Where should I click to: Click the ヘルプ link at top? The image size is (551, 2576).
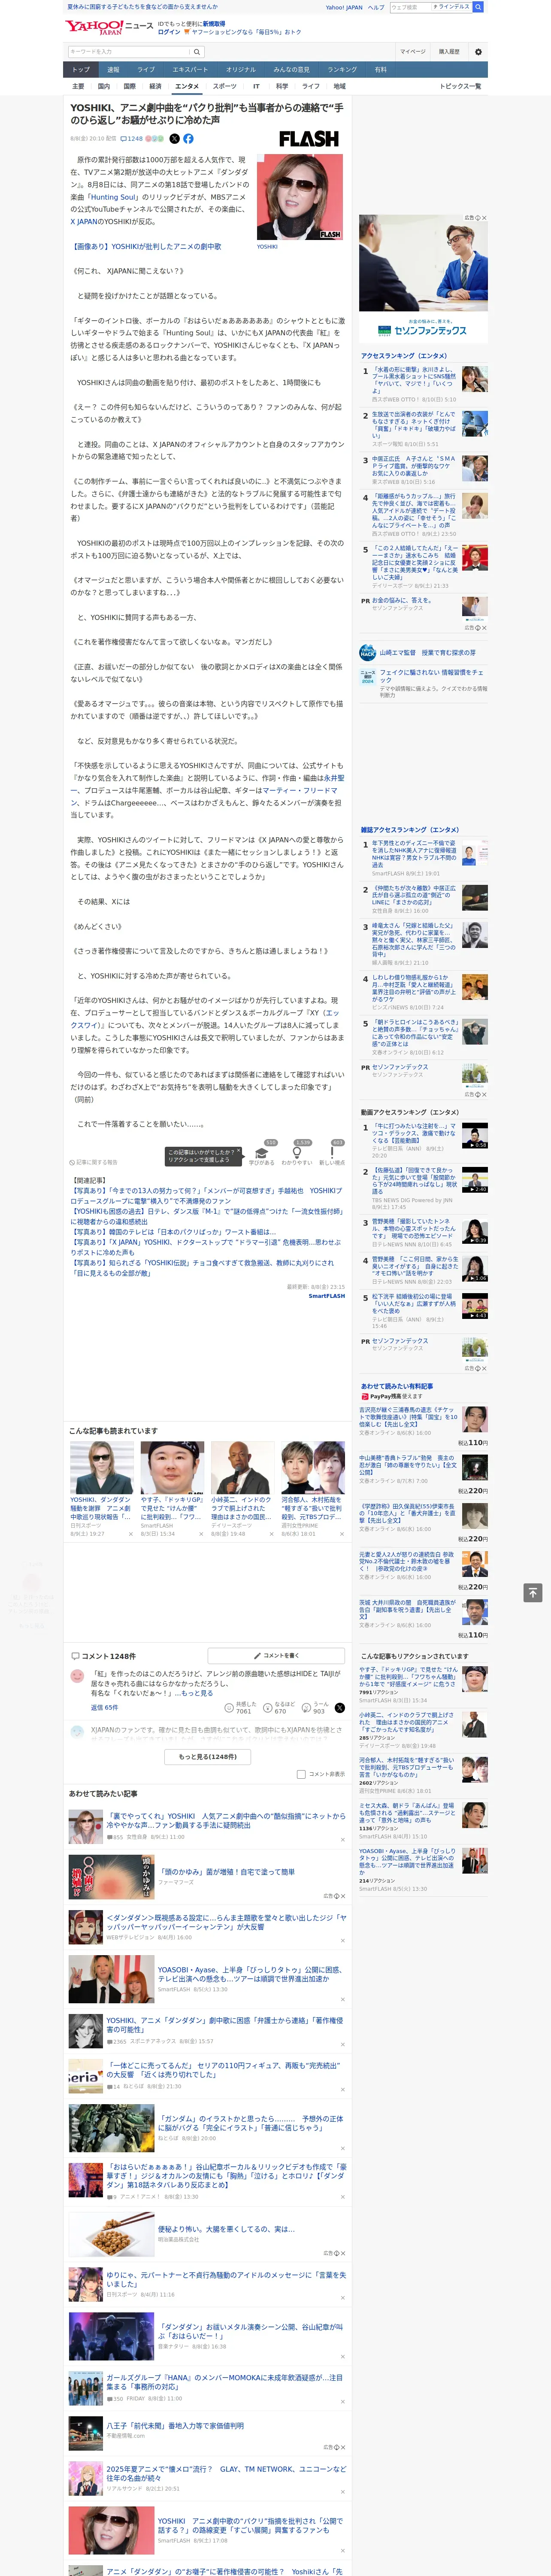coord(376,7)
